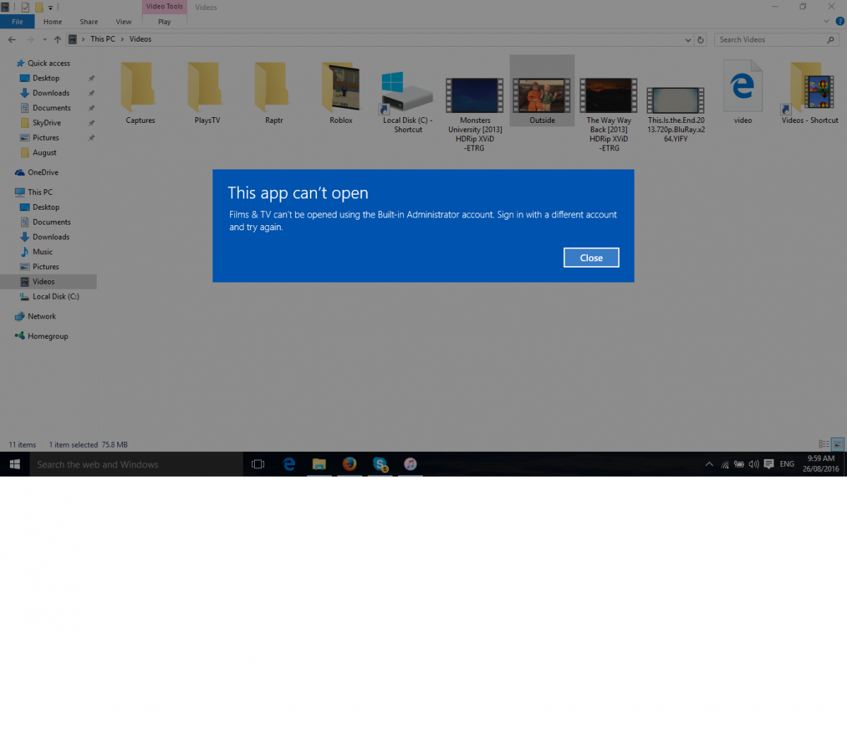This screenshot has height=752, width=847.
Task: Open Quick Access Toolbar customize dropdown
Action: tap(51, 8)
